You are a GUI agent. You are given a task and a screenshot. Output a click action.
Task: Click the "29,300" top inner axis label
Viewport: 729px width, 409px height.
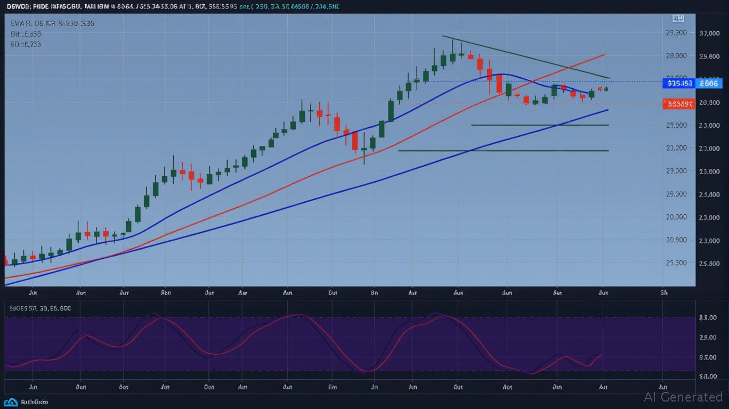pyautogui.click(x=676, y=32)
